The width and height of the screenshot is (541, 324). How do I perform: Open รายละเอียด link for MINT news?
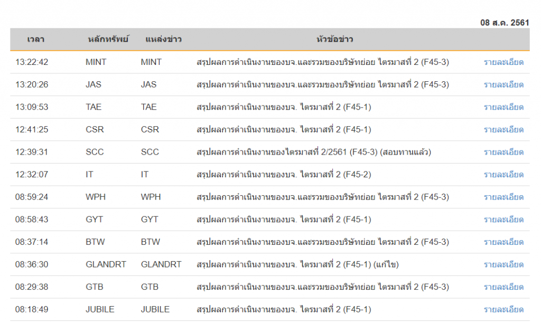(503, 62)
